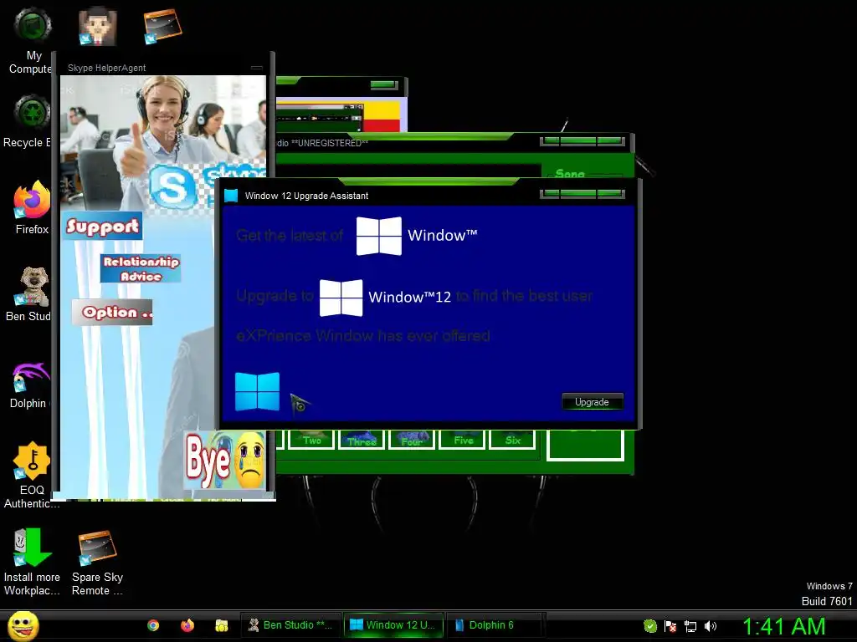The image size is (857, 642).
Task: Switch to Window 12 Upgrade taskbar button
Action: pos(393,625)
